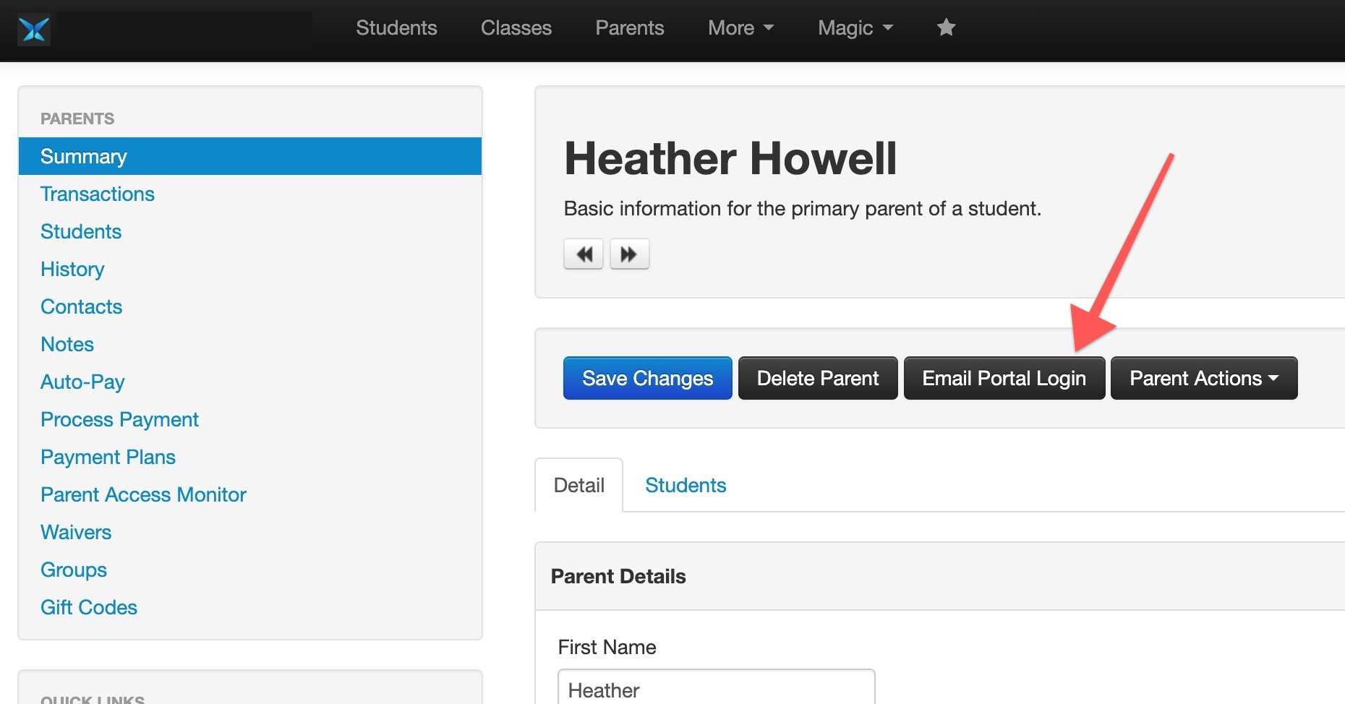Go to Process Payment page
The image size is (1345, 704).
(119, 419)
